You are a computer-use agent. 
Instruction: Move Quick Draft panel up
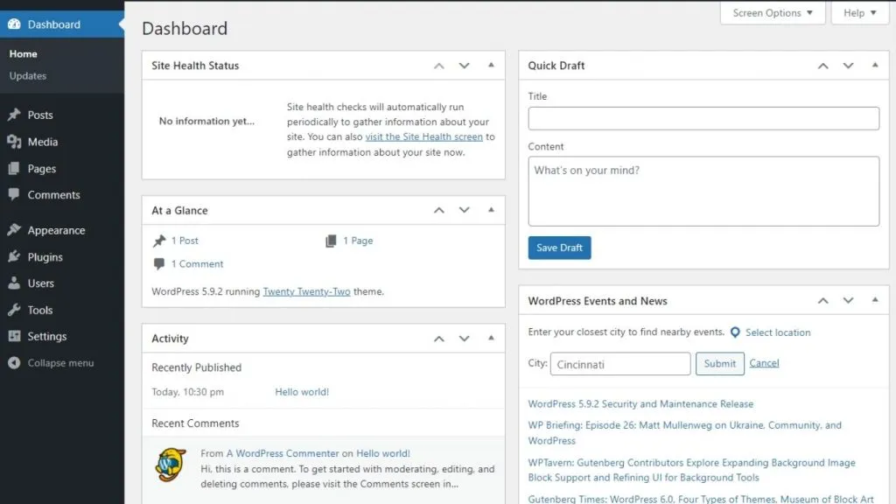point(822,66)
